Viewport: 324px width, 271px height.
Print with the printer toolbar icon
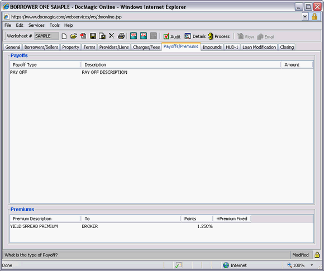point(121,36)
